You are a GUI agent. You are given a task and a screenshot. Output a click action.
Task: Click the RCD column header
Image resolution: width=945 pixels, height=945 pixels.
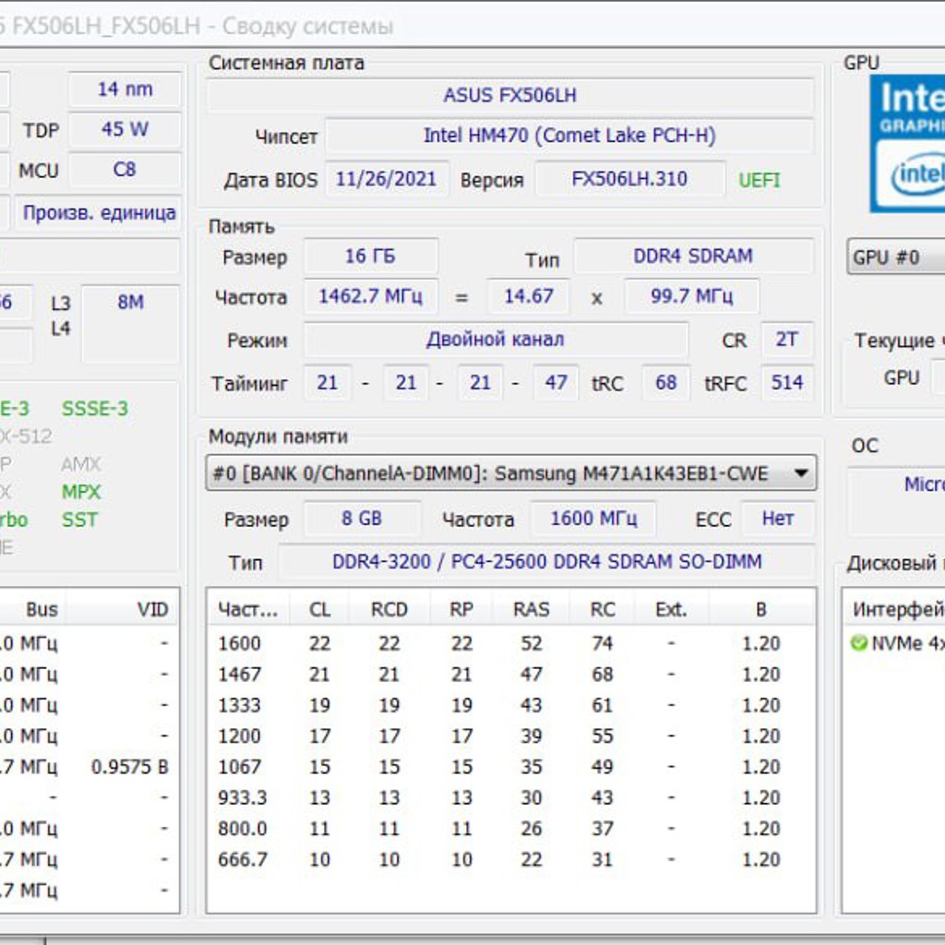389,609
